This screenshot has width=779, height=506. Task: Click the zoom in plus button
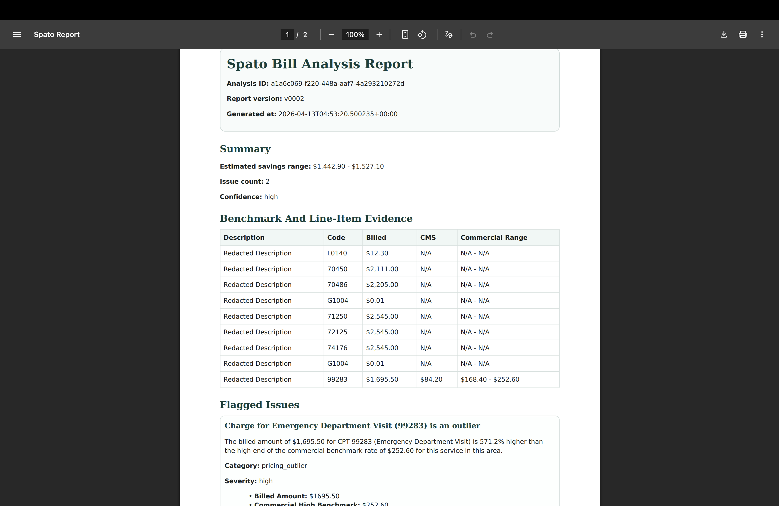pyautogui.click(x=379, y=35)
